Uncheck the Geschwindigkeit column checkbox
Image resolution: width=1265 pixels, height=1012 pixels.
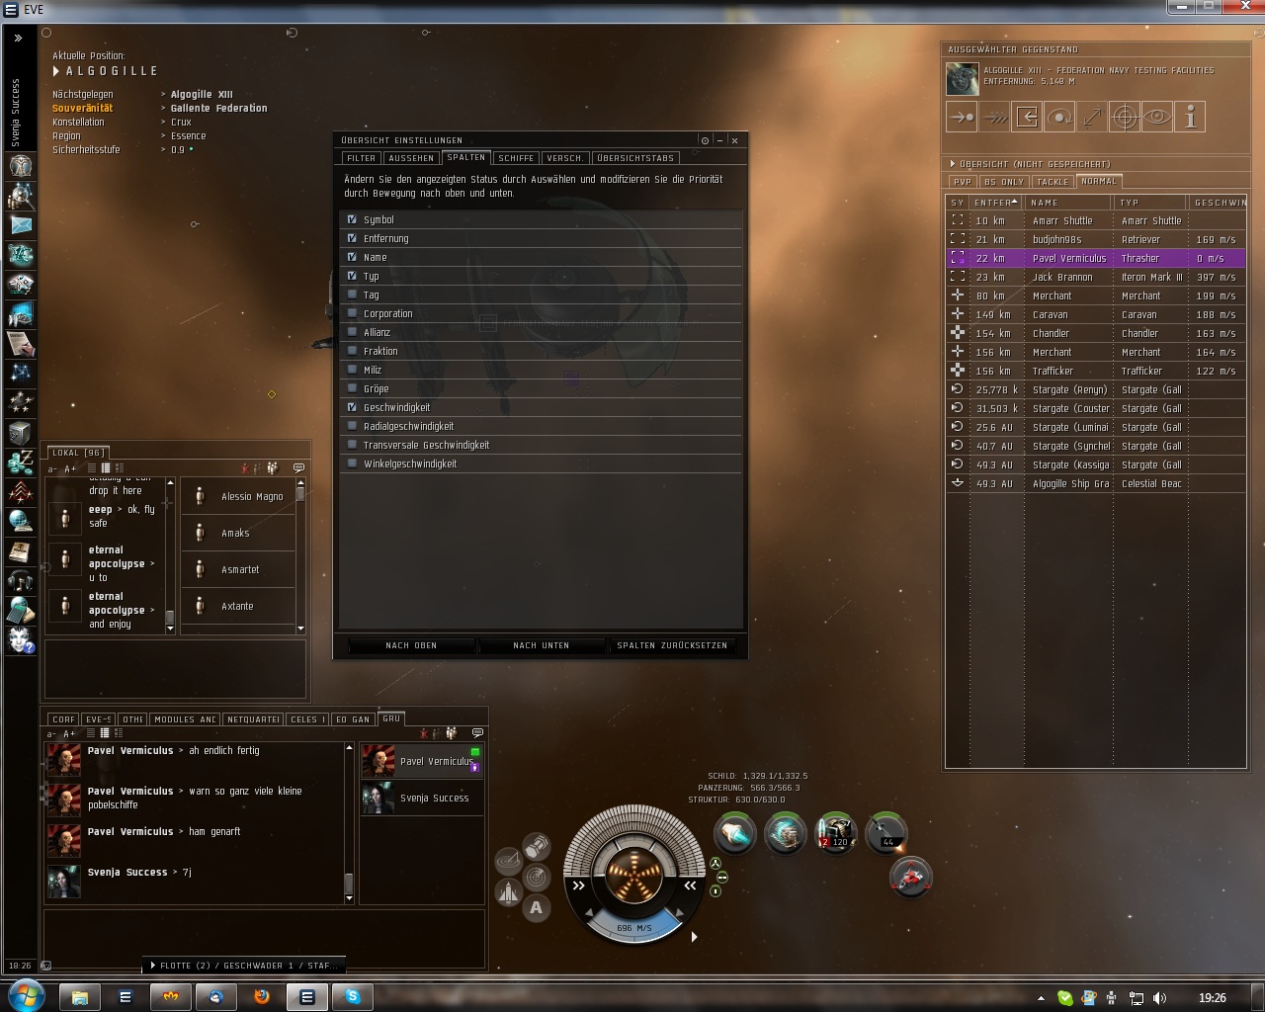coord(352,407)
